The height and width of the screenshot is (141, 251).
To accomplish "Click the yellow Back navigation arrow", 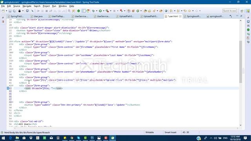I will click(x=189, y=11).
